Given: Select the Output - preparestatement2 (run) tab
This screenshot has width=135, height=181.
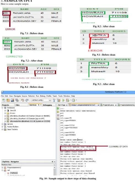Looking at the screenshot, I should 83,105.
